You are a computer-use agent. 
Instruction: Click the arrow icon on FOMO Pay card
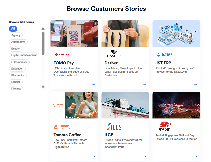point(94,84)
